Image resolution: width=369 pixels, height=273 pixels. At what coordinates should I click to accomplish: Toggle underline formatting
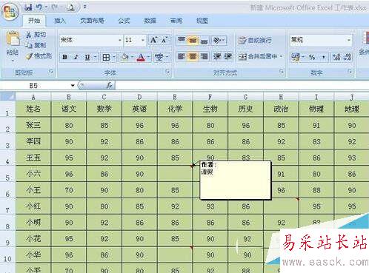click(87, 57)
